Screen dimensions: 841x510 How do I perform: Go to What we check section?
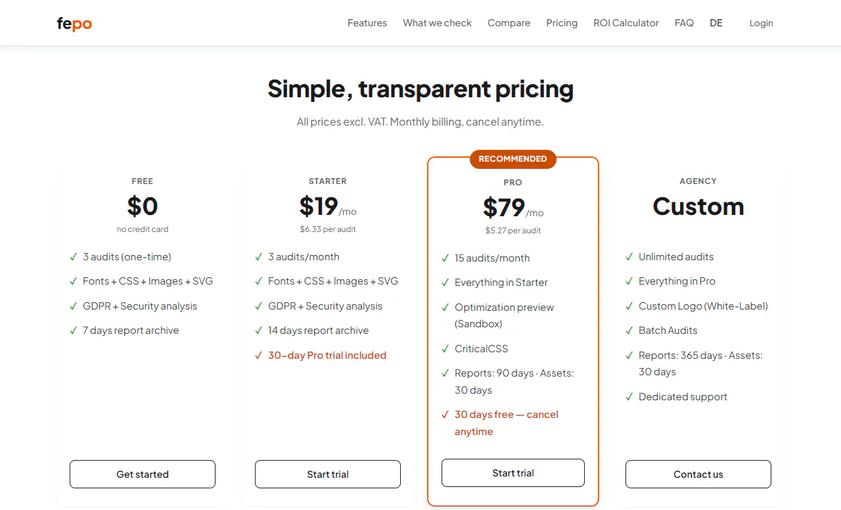[x=438, y=23]
